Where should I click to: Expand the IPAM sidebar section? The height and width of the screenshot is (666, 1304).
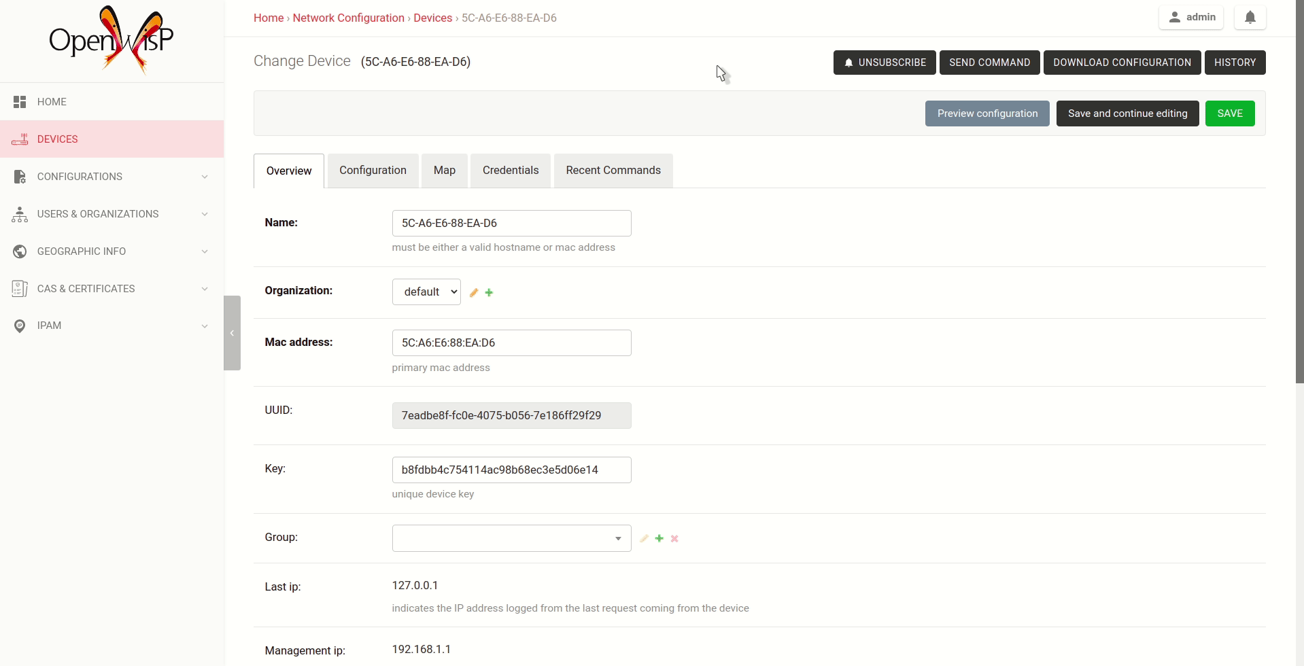[48, 325]
